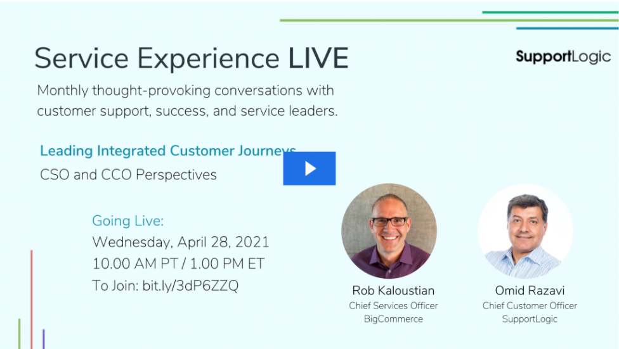Select the Wednesday, April 28, 2021 date
The width and height of the screenshot is (619, 349).
[180, 242]
